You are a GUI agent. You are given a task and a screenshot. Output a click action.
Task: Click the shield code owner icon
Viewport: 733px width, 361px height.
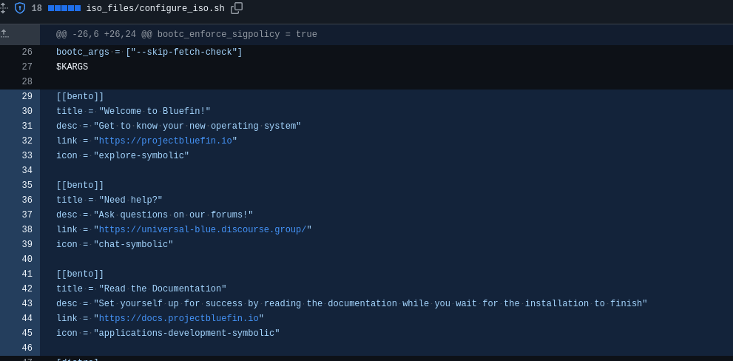point(20,8)
